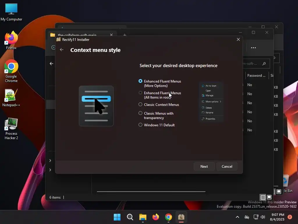Minimize the front Explorer window
Screen dimensions: 298x224
pyautogui.click(x=240, y=32)
